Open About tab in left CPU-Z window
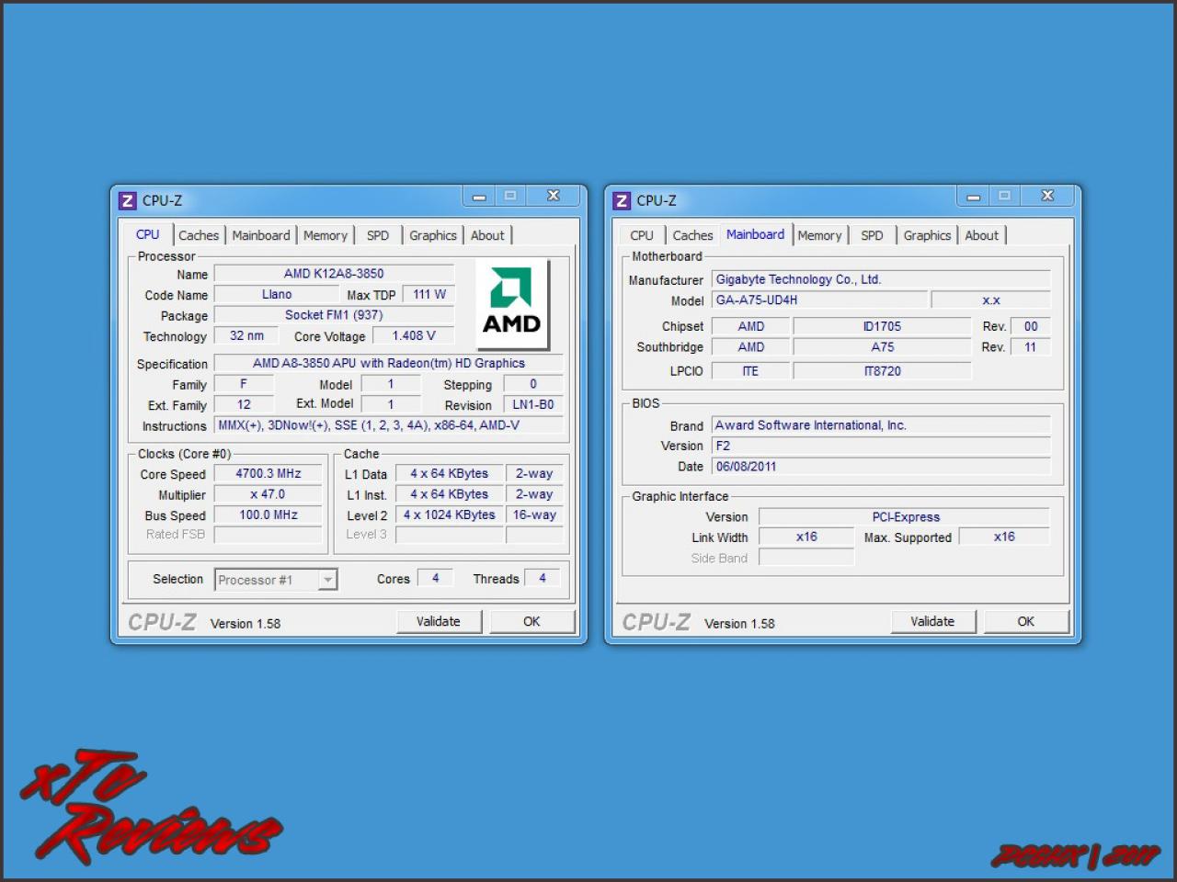1177x882 pixels. pos(487,235)
